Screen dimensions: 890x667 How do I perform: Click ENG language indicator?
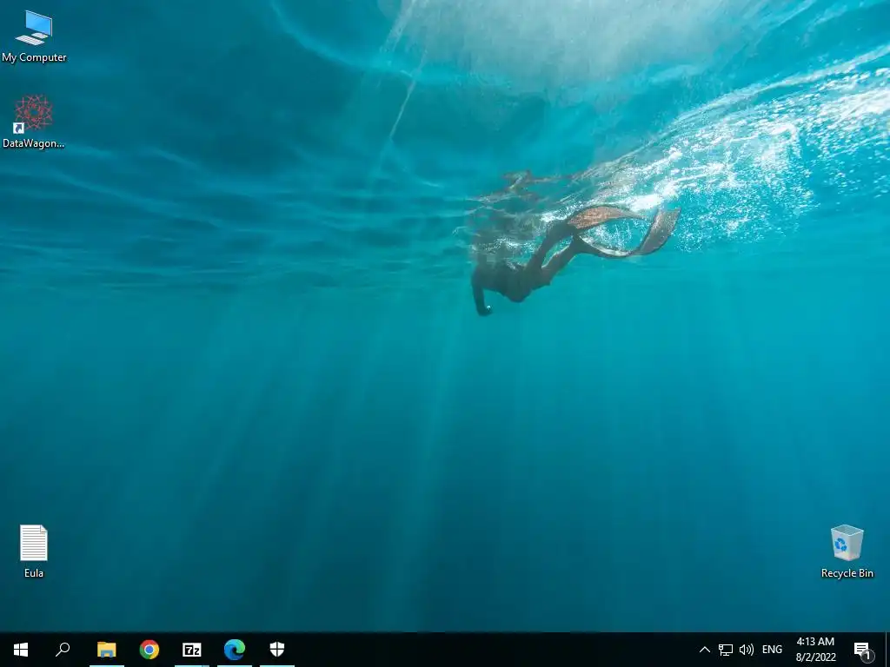(772, 650)
